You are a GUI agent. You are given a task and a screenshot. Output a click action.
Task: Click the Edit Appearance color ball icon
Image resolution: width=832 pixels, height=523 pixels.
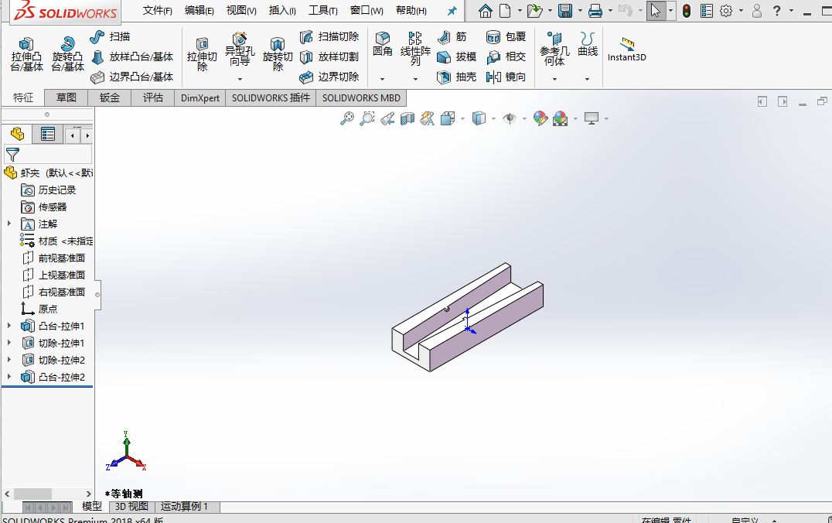tap(540, 118)
